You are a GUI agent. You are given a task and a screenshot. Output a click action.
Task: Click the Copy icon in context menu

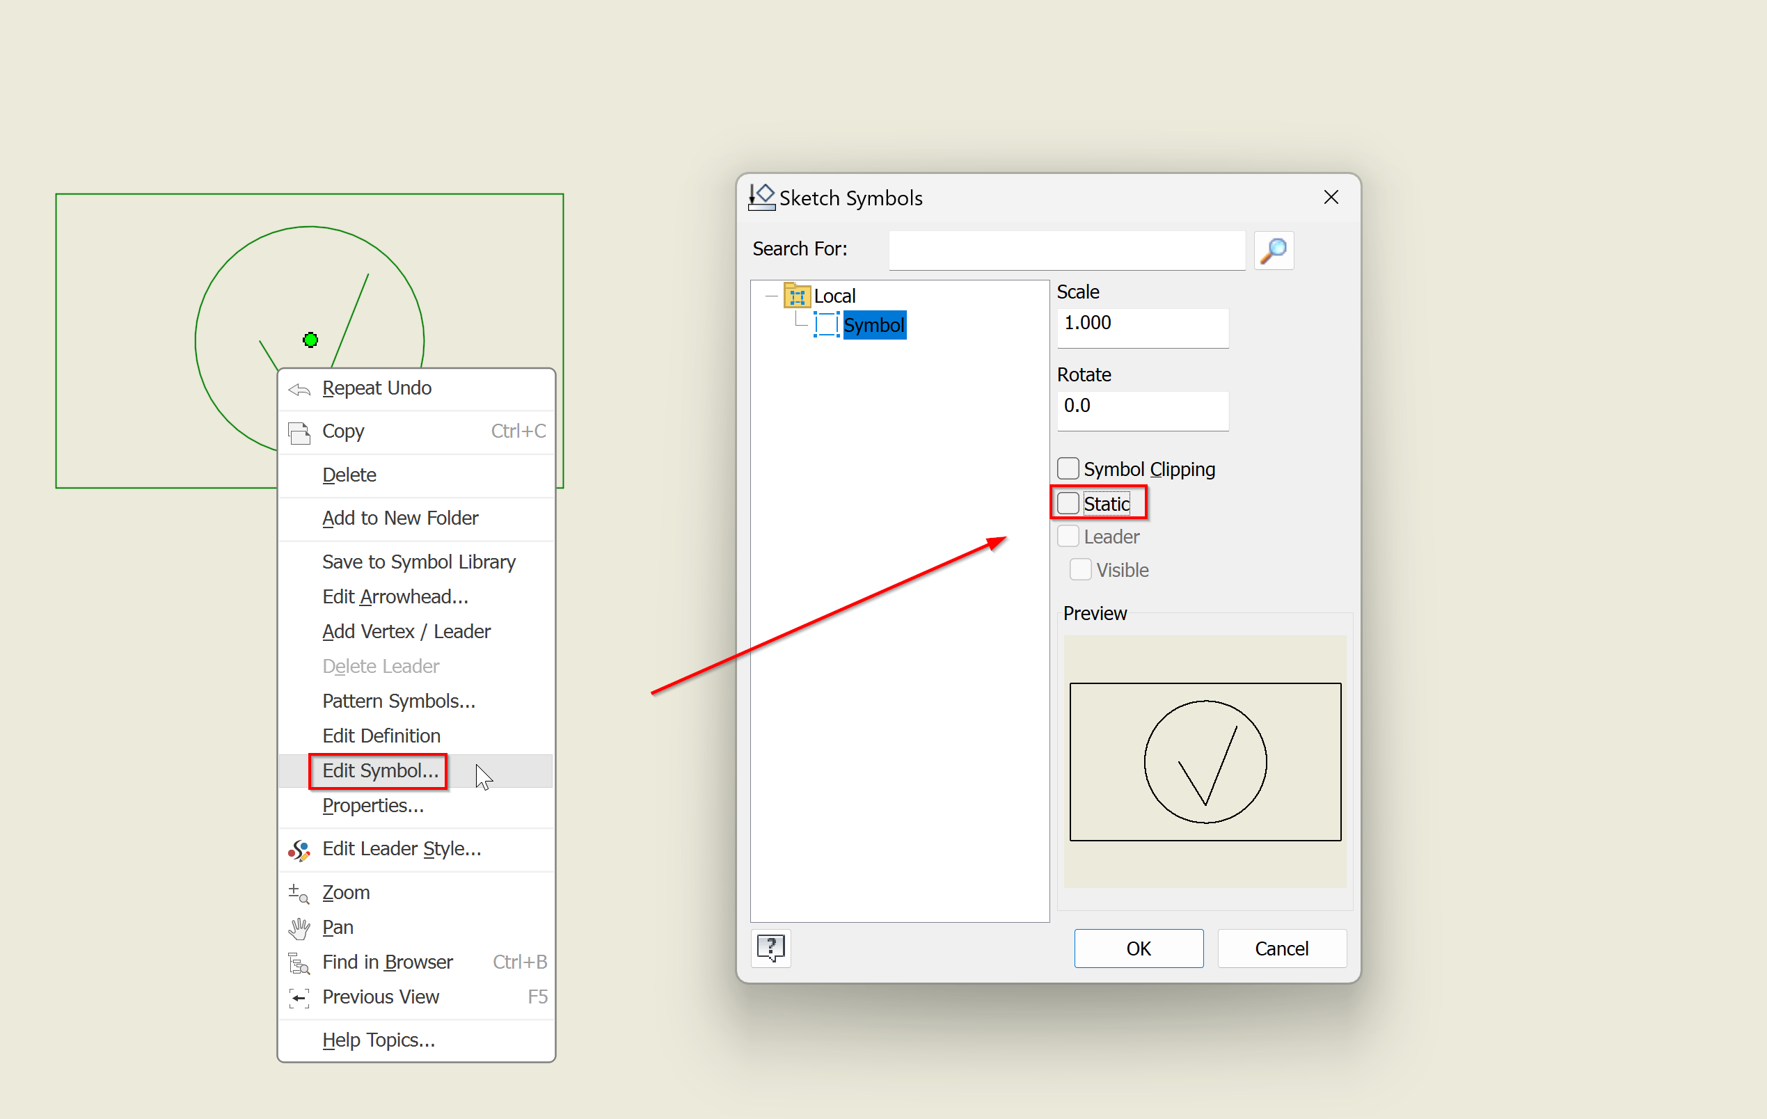299,432
